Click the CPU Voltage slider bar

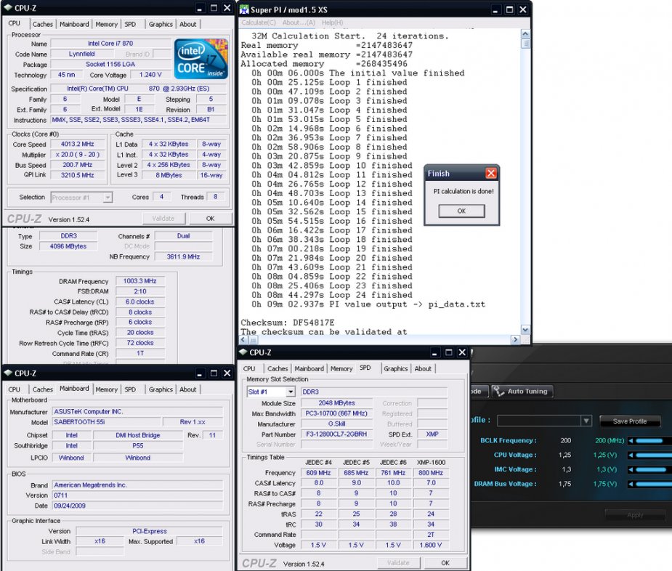pyautogui.click(x=653, y=455)
